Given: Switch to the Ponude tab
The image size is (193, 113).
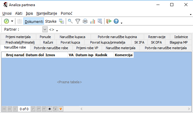Looking at the screenshot, I should [45, 37].
